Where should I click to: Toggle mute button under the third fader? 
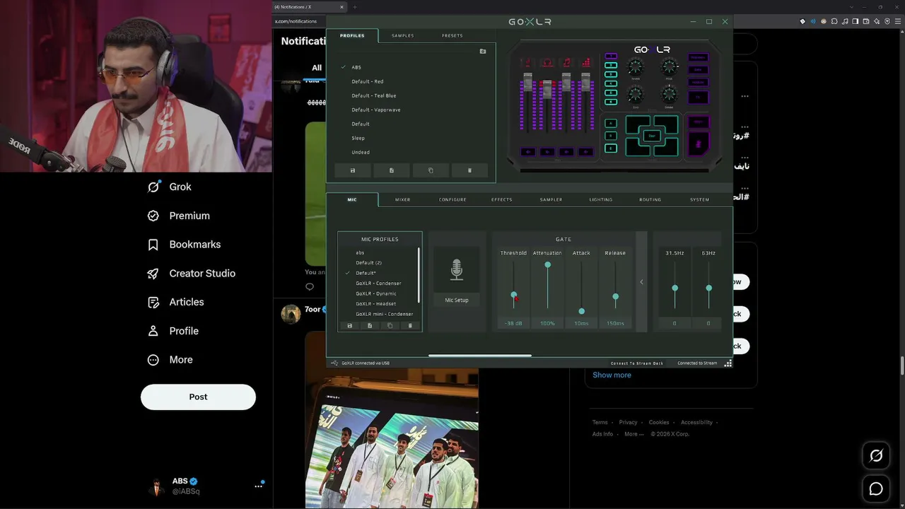point(566,152)
